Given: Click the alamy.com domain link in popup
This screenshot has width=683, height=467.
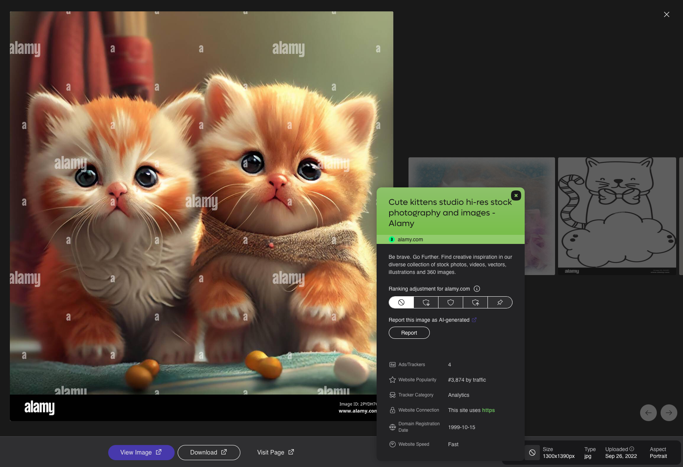Looking at the screenshot, I should click(x=410, y=239).
